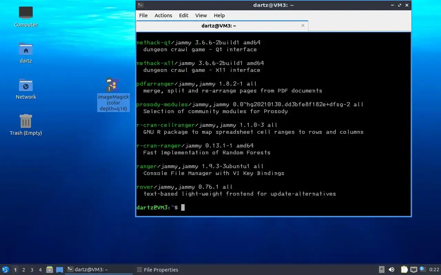Switch to workspace 3
The height and width of the screenshot is (275, 441).
coord(32,270)
